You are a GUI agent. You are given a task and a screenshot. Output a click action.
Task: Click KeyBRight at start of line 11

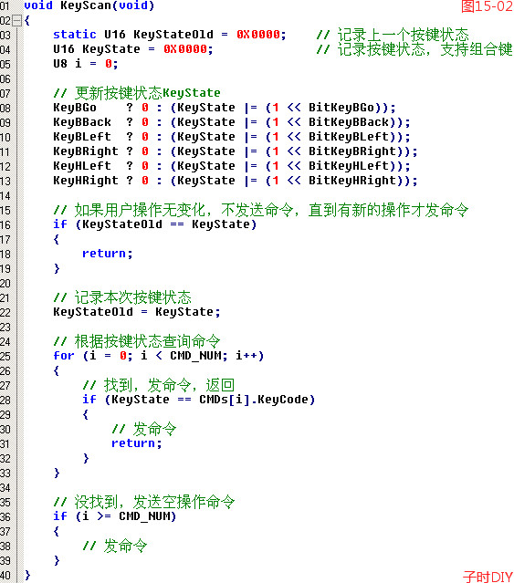click(86, 151)
